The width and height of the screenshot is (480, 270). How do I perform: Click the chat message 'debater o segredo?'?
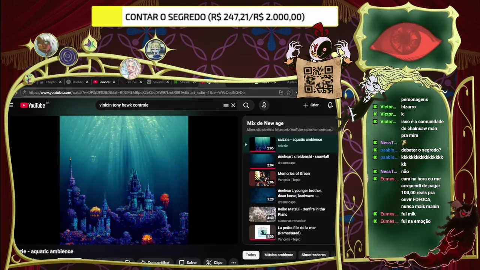coord(421,150)
